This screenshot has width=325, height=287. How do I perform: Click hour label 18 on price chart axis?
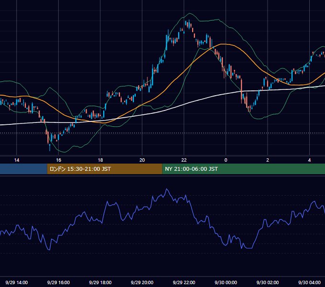click(x=100, y=160)
